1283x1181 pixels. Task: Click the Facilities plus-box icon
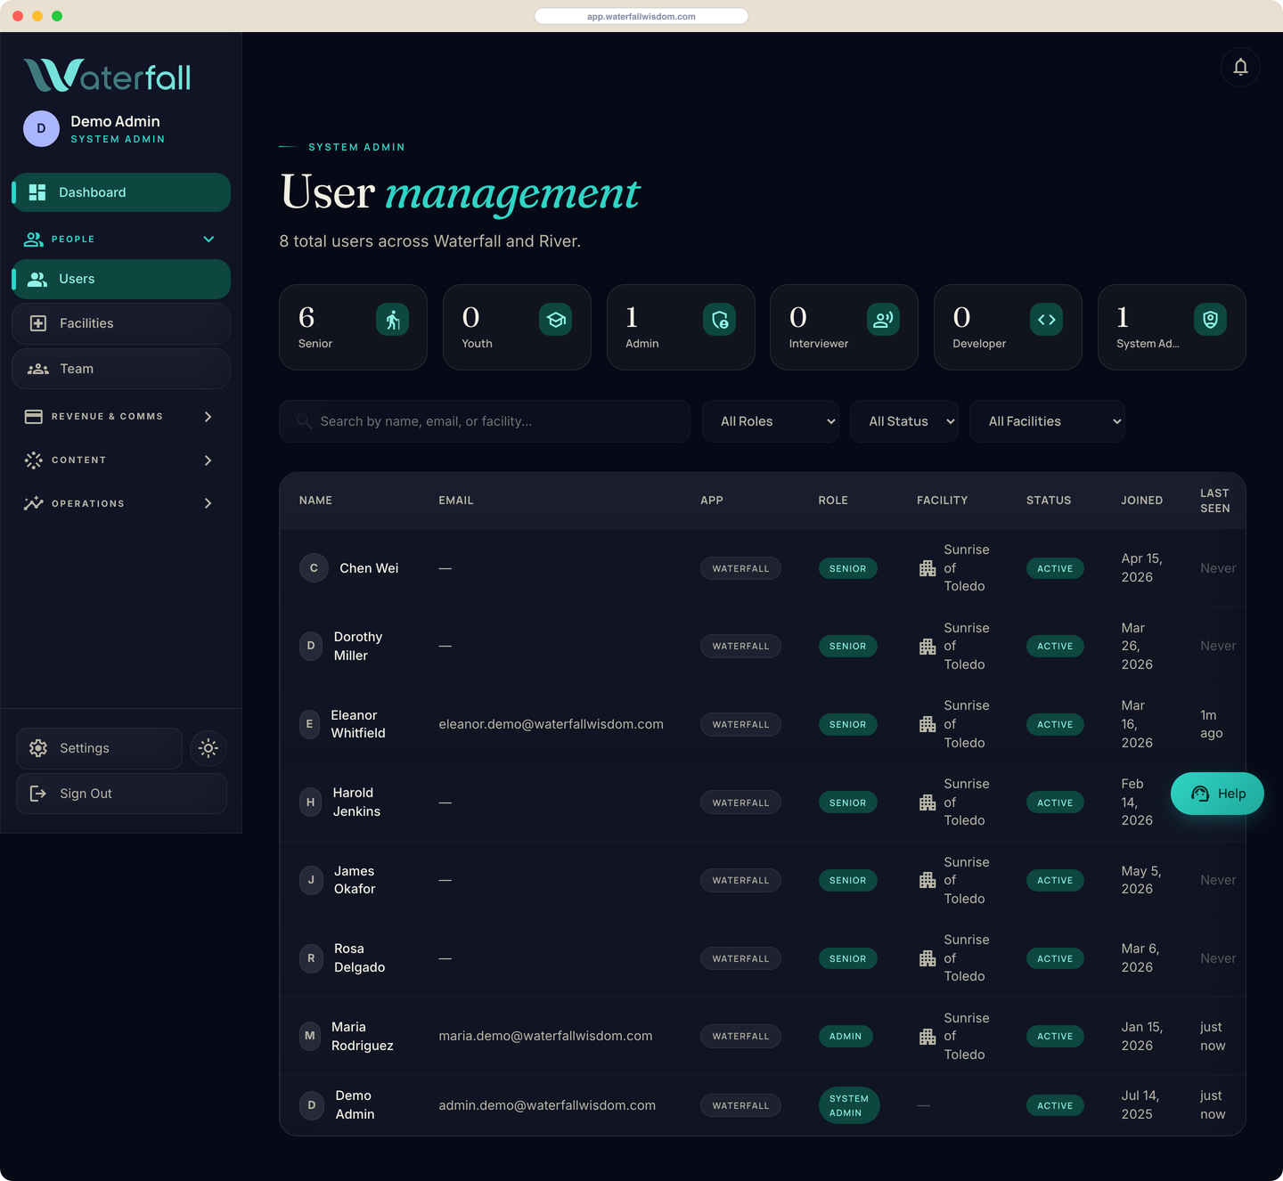pos(38,323)
